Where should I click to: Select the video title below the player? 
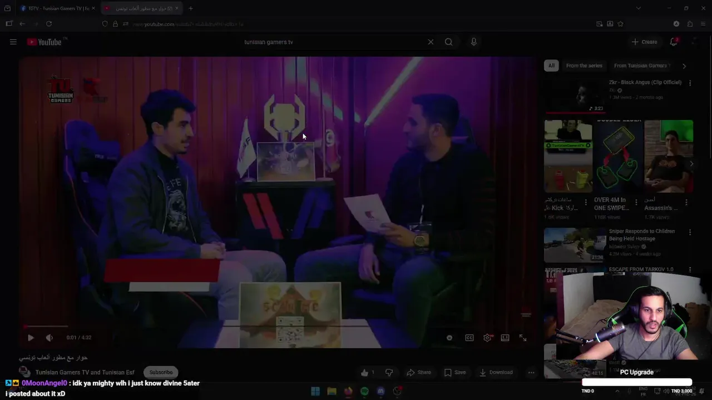[53, 357]
